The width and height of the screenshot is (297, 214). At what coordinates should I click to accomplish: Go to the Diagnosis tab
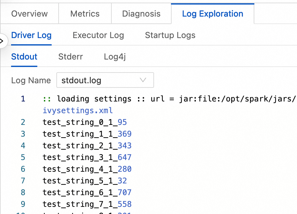141,14
